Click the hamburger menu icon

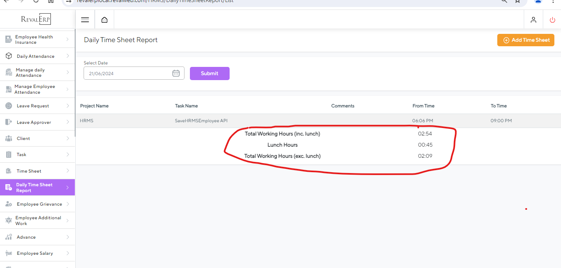(85, 20)
